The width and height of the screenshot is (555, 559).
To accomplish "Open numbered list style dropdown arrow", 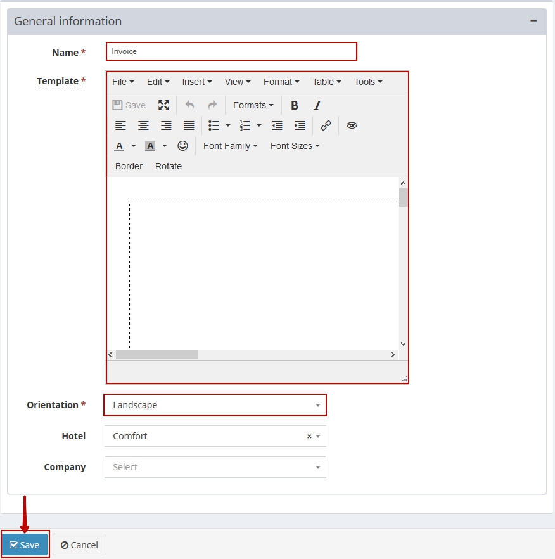I will (x=259, y=125).
